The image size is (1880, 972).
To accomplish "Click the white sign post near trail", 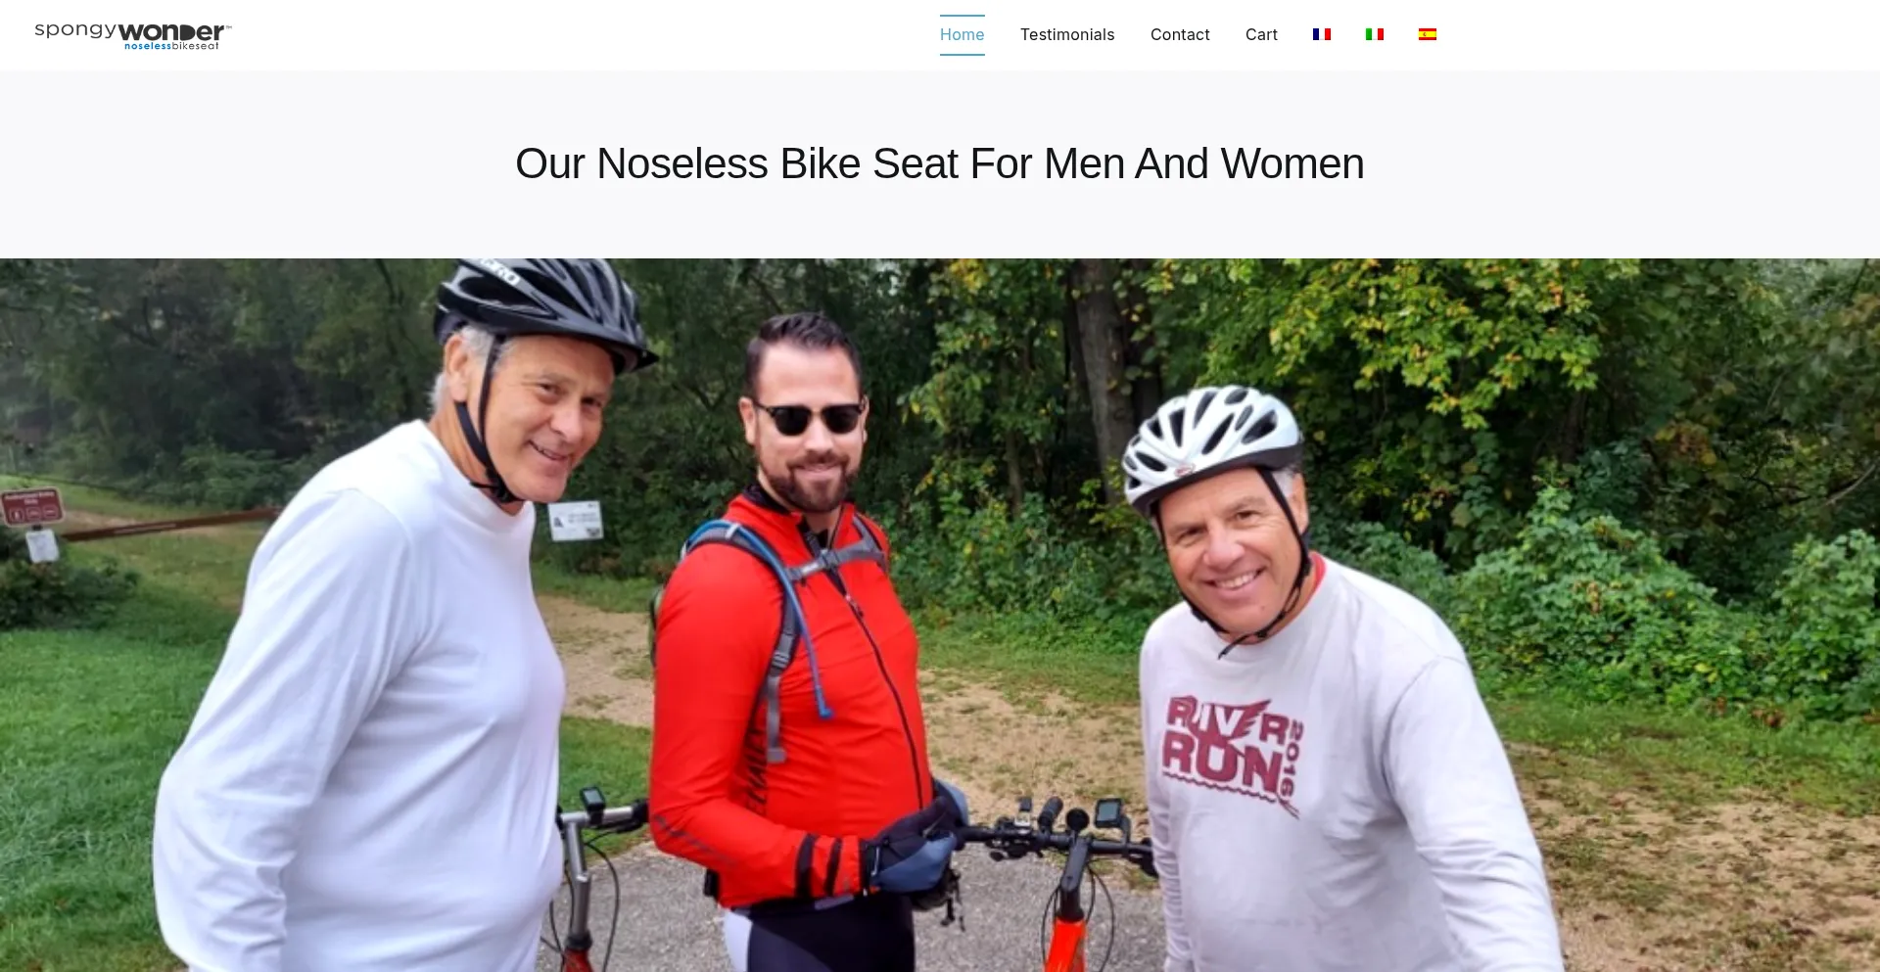I will tap(576, 521).
